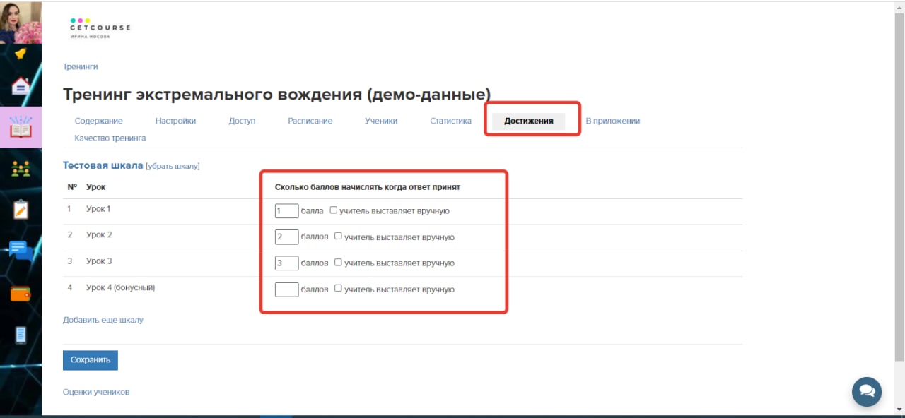Image resolution: width=905 pixels, height=418 pixels.
Task: Click the training title heading text
Action: coord(276,95)
